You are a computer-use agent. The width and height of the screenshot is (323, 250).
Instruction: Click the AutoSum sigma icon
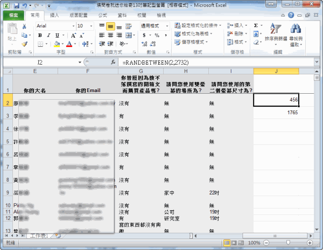click(256, 25)
